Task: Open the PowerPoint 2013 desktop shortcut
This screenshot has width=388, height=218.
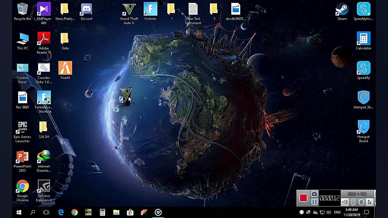Action: pos(22,161)
